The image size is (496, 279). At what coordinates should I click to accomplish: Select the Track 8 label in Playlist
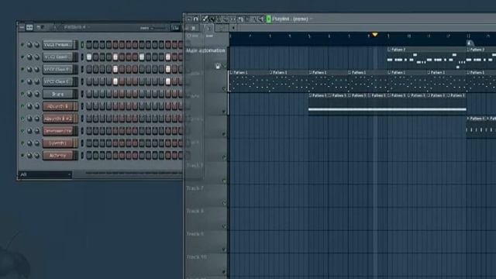coord(195,211)
